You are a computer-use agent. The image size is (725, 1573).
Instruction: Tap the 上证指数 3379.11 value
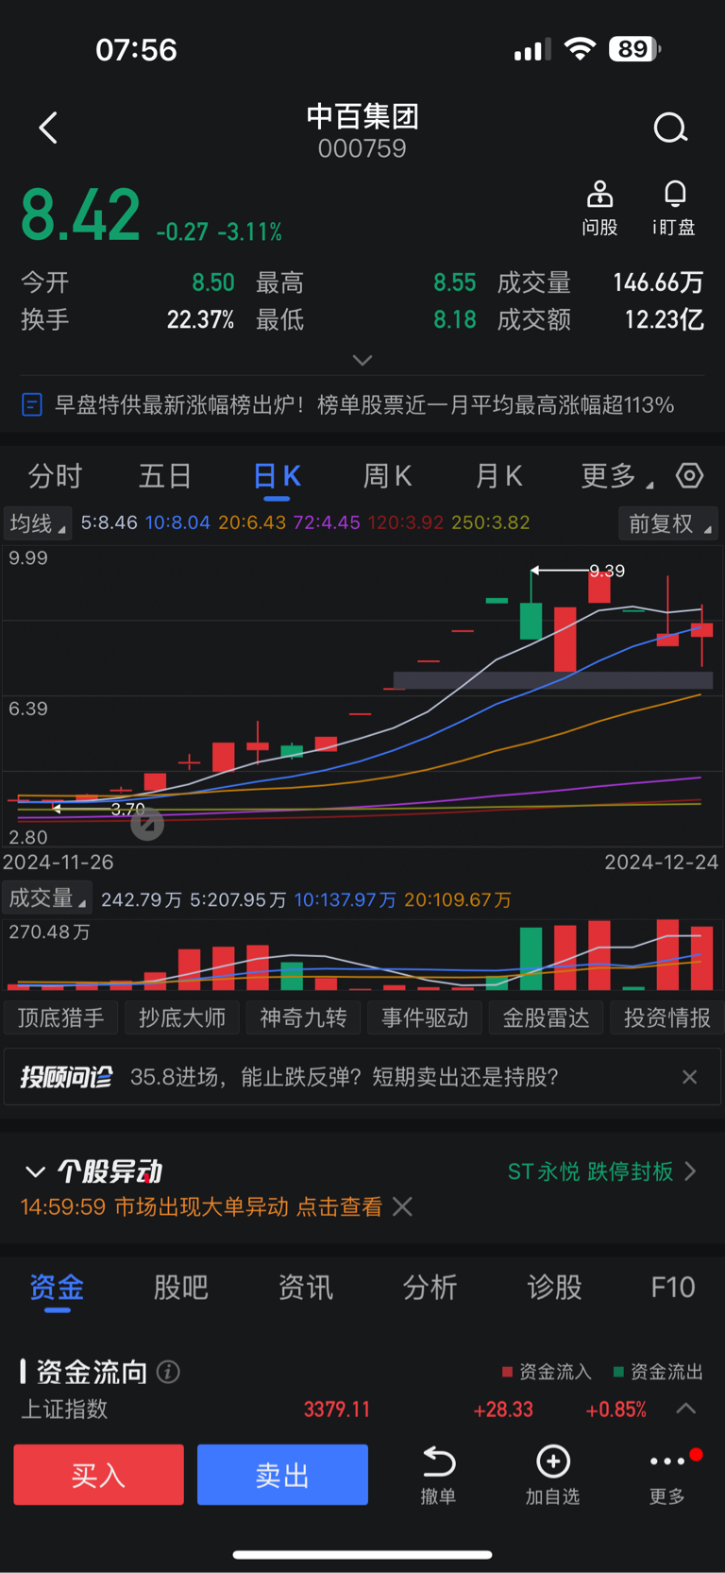(x=337, y=1410)
